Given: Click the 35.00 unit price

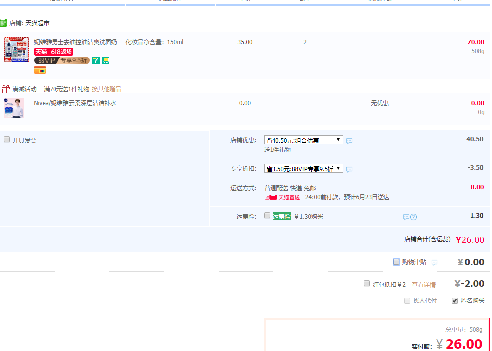Looking at the screenshot, I should (x=245, y=42).
